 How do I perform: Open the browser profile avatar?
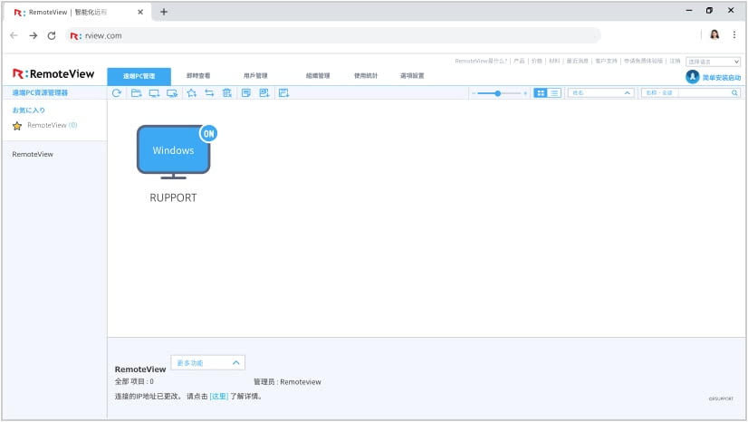click(714, 34)
